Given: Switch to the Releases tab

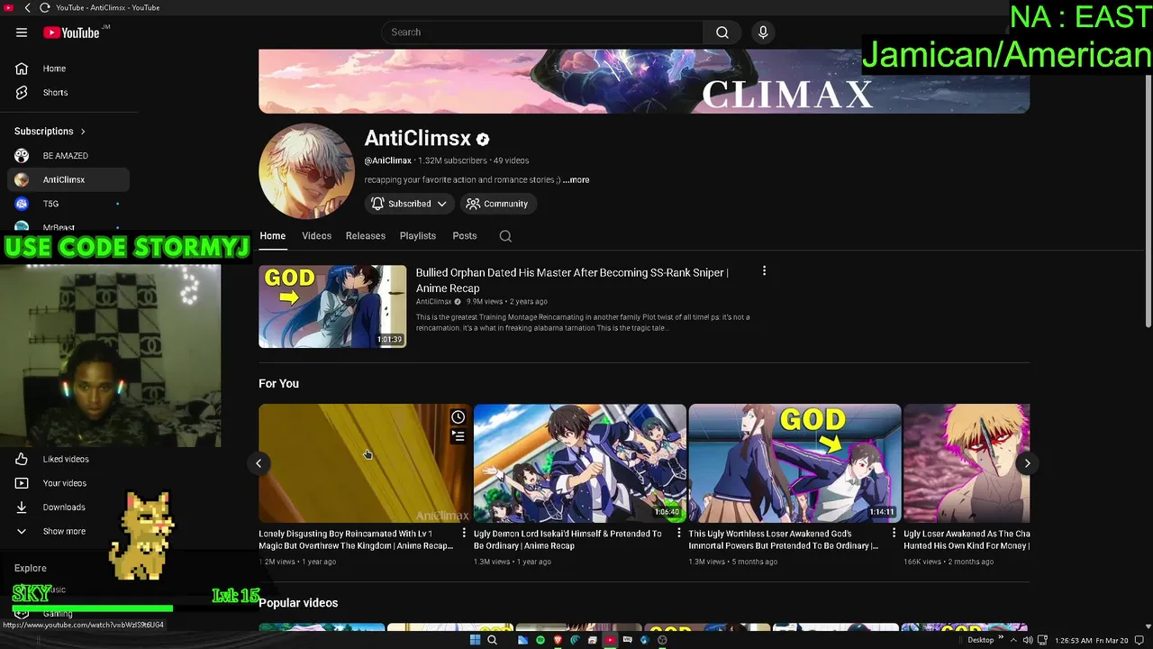Looking at the screenshot, I should [x=366, y=236].
